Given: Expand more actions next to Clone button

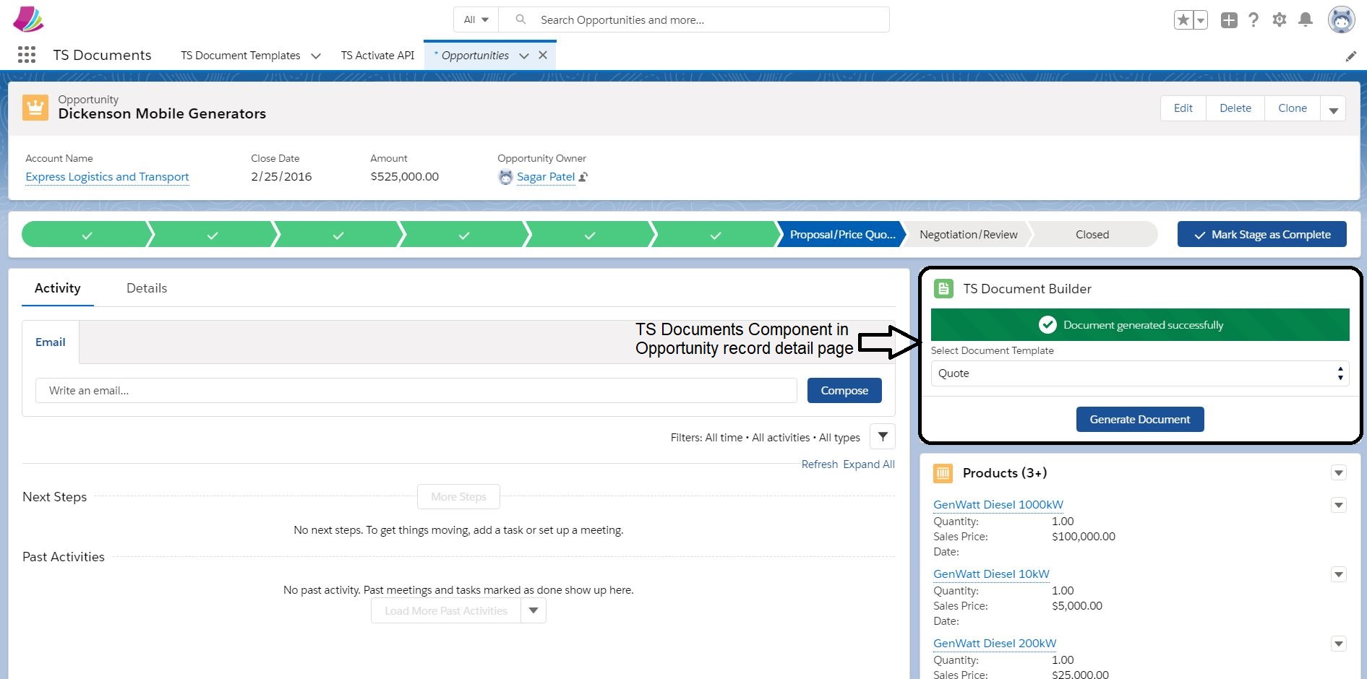Looking at the screenshot, I should click(1334, 108).
